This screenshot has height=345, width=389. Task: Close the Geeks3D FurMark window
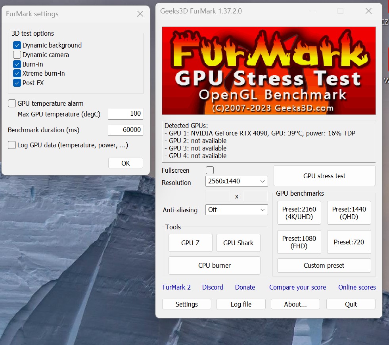(369, 11)
